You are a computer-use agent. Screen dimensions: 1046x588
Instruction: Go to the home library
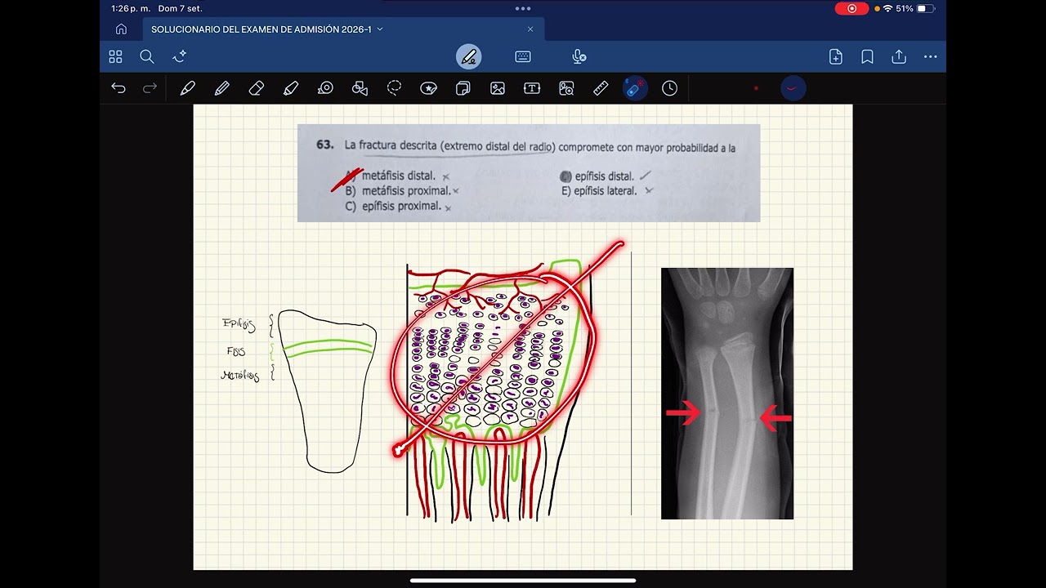tap(121, 29)
